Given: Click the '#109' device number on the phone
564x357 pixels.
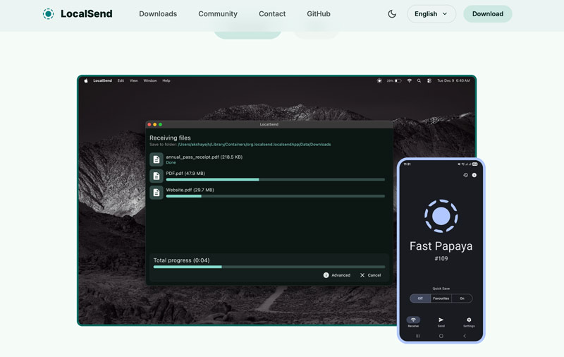Looking at the screenshot, I should point(441,258).
